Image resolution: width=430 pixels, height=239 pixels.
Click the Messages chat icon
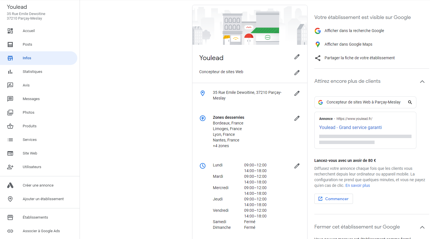click(10, 99)
